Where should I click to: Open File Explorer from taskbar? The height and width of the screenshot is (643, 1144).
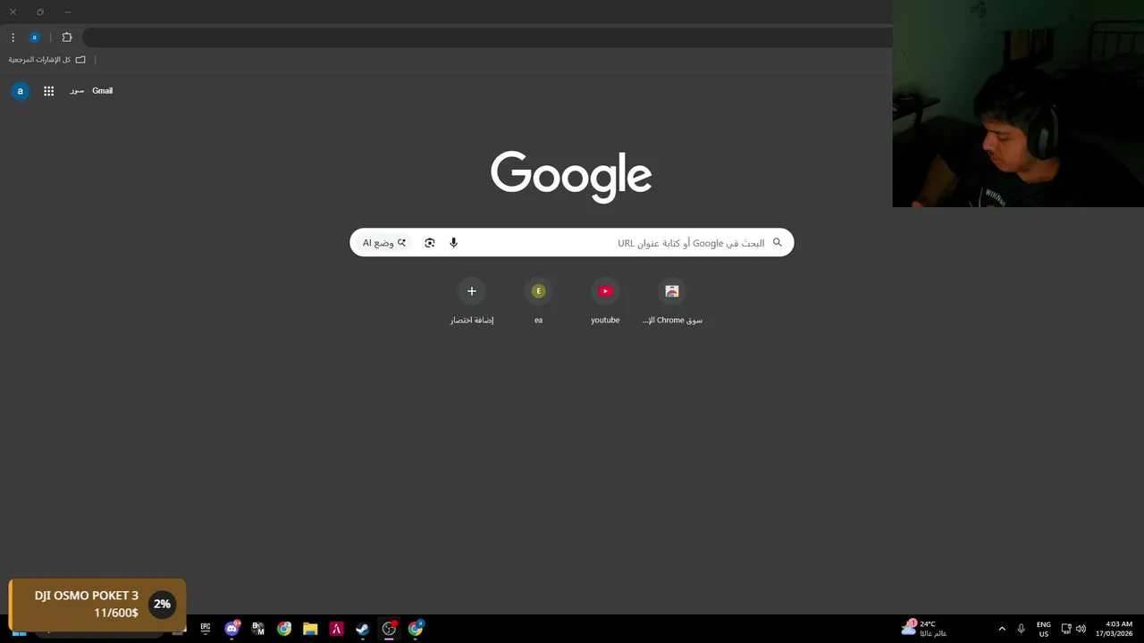[x=310, y=629]
